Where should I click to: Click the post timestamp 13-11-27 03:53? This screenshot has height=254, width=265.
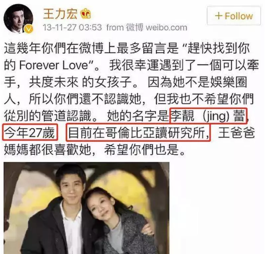(x=72, y=27)
